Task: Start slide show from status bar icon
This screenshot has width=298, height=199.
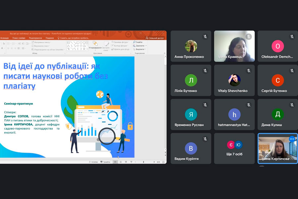Action: click(131, 162)
